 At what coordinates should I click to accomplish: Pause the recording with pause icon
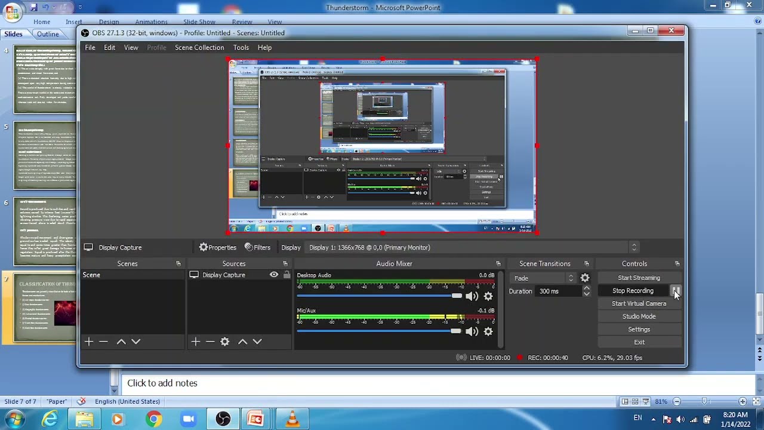676,291
